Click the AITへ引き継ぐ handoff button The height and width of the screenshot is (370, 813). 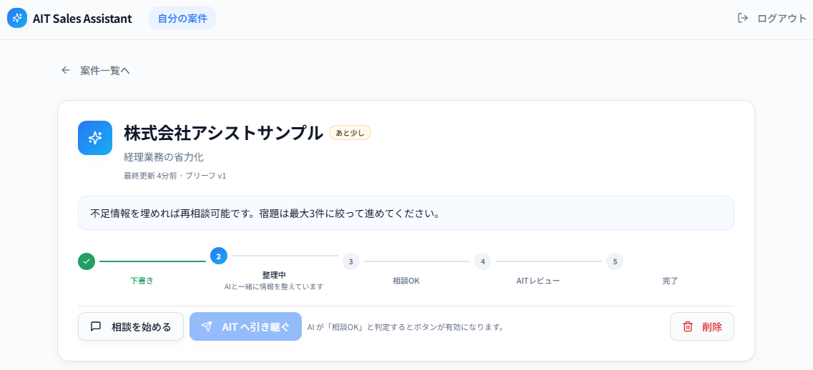point(245,326)
